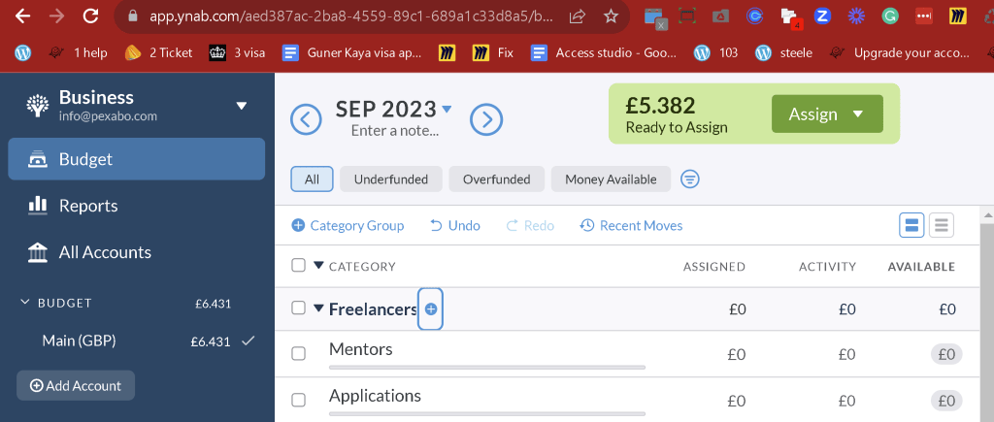The width and height of the screenshot is (994, 422).
Task: Check the select-all categories checkbox
Action: click(x=299, y=266)
